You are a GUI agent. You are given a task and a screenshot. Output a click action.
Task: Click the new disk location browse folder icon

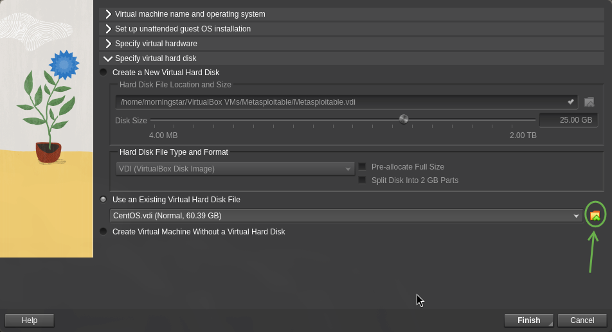(x=589, y=102)
